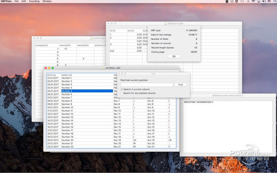Click memo2,M,10 header in memobig2 window
Viewport: 277px width, 173px height.
click(x=85, y=45)
